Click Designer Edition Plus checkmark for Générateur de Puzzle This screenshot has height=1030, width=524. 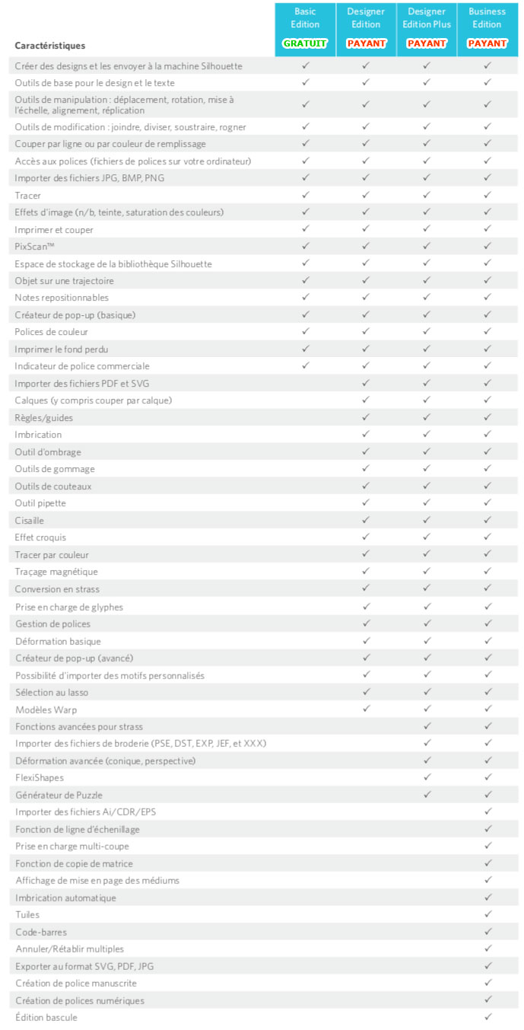pyautogui.click(x=427, y=794)
